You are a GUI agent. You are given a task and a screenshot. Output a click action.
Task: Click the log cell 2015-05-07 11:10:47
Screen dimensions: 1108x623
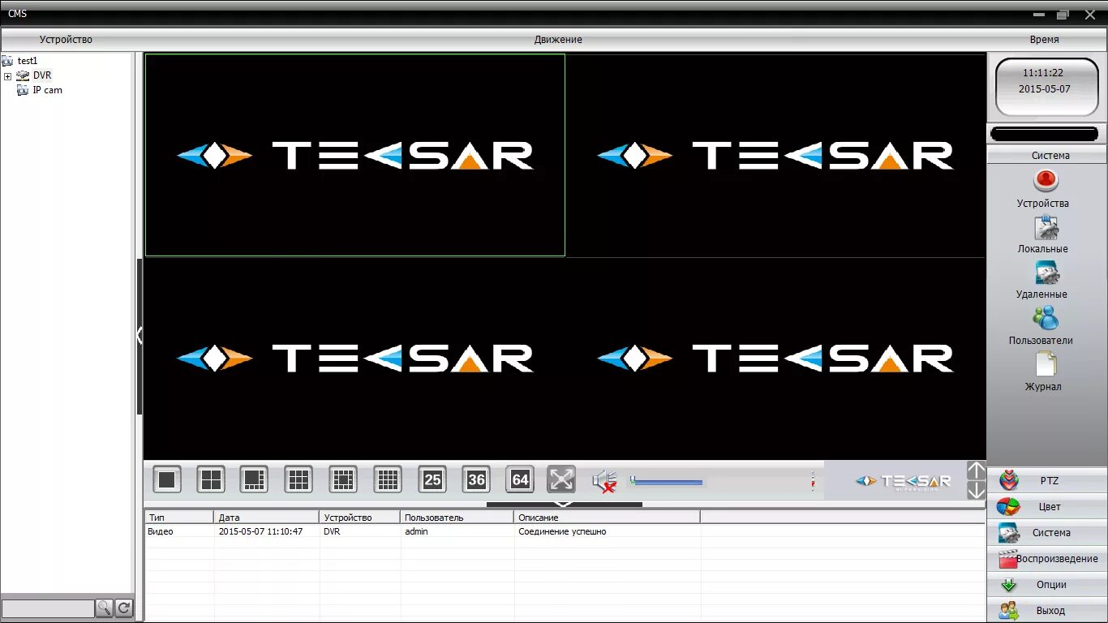260,532
